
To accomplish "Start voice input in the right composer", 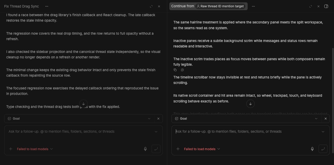I will click(x=312, y=149).
